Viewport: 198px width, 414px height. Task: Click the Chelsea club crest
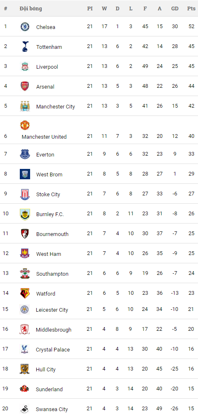25,26
